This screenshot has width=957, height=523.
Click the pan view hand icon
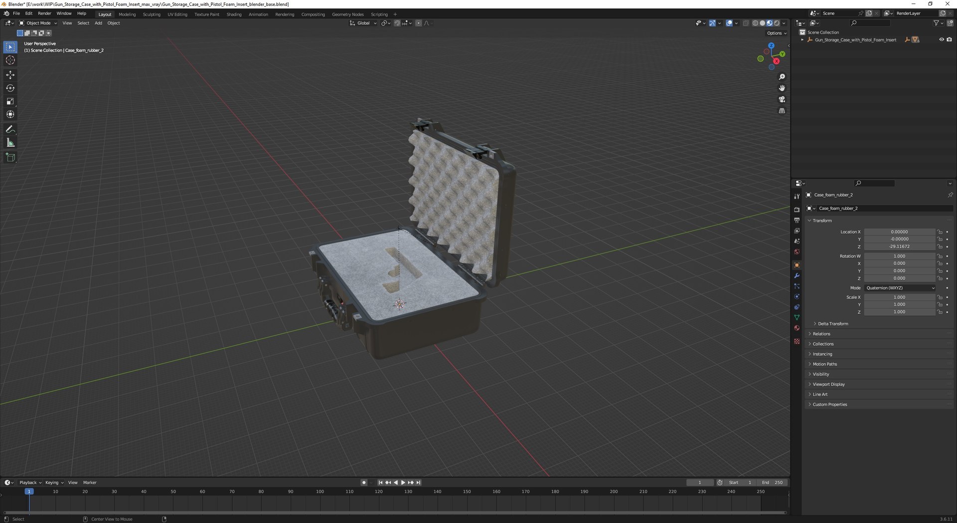(782, 88)
